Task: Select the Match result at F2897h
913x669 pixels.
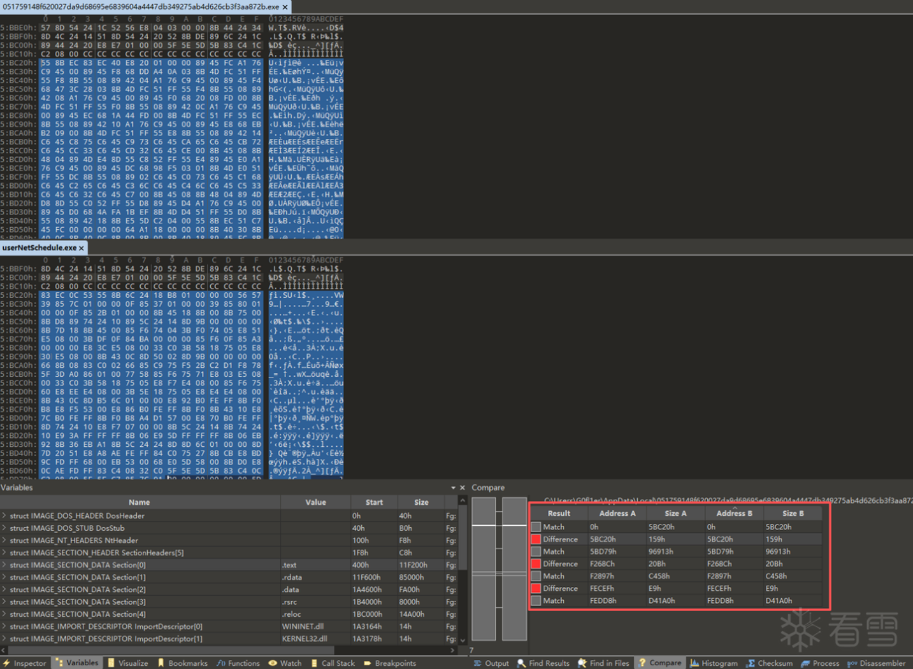Action: [x=676, y=576]
